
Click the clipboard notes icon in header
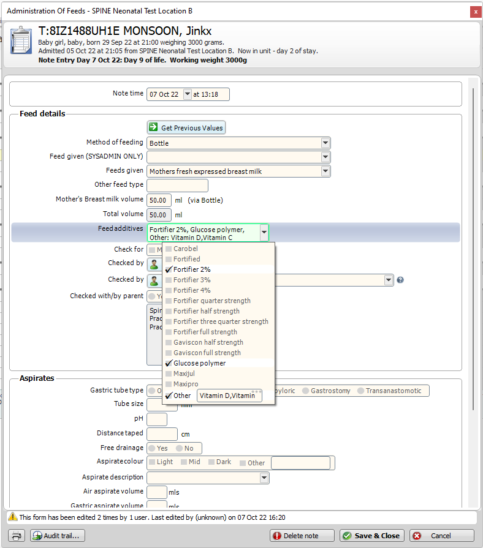pos(21,40)
